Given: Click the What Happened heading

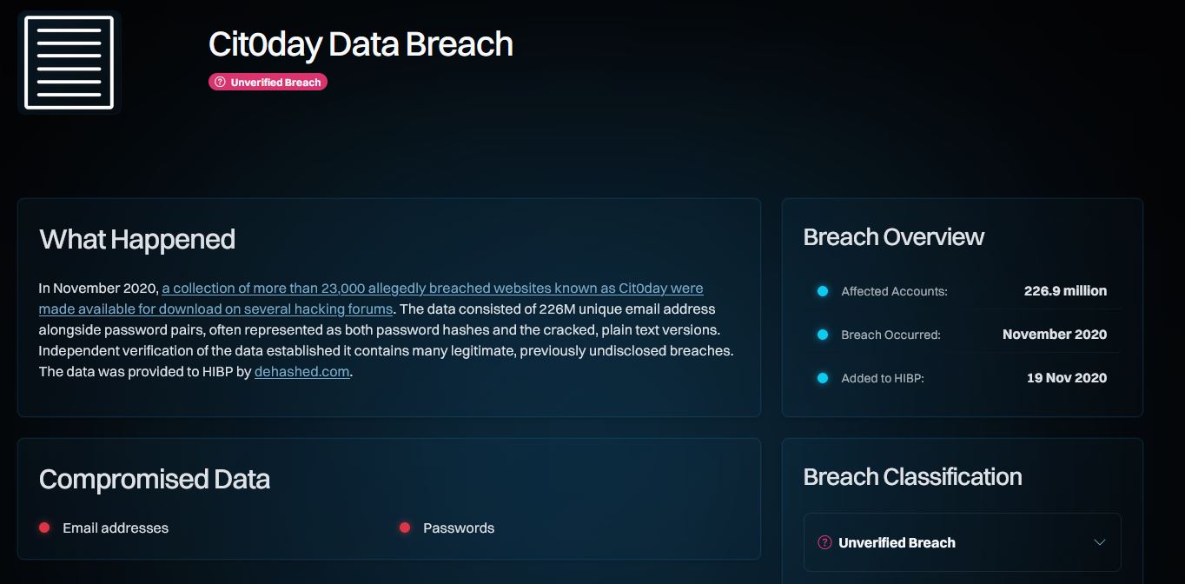Looking at the screenshot, I should [137, 239].
